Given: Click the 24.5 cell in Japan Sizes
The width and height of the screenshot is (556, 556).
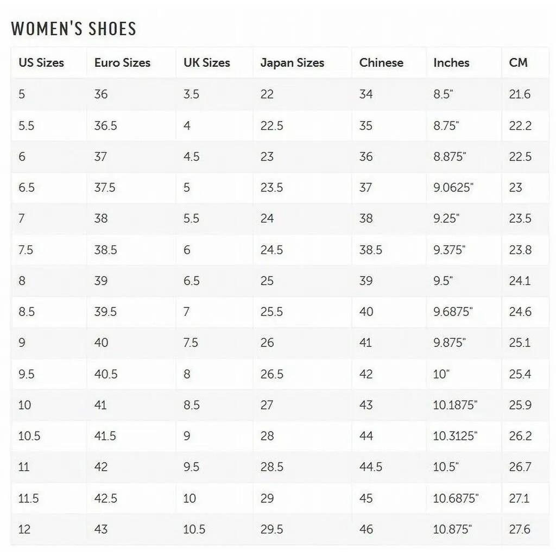Looking at the screenshot, I should click(x=271, y=250).
